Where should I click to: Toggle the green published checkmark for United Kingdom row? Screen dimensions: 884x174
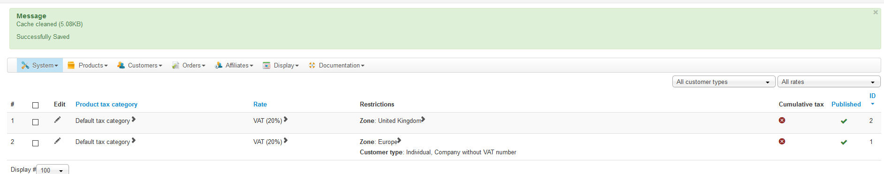844,121
